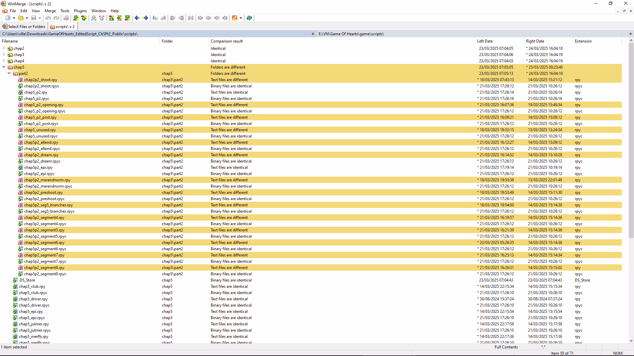This screenshot has height=356, width=634.
Task: Click Copy to Right blue arrow icon
Action: click(x=137, y=18)
